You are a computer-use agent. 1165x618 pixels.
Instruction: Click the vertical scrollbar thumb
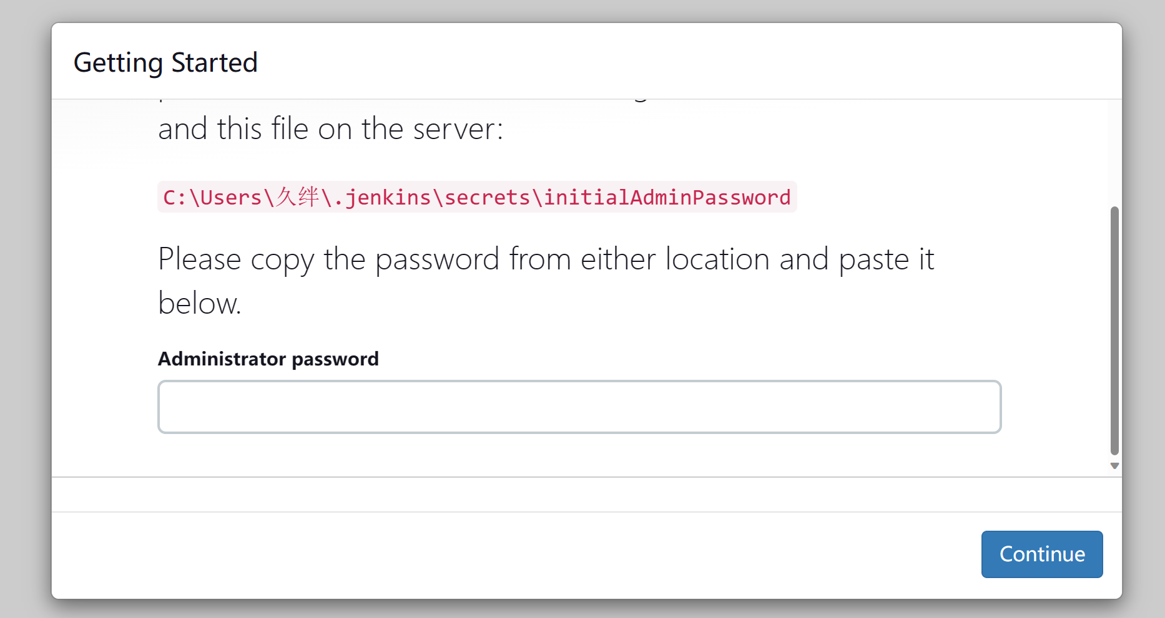point(1114,331)
